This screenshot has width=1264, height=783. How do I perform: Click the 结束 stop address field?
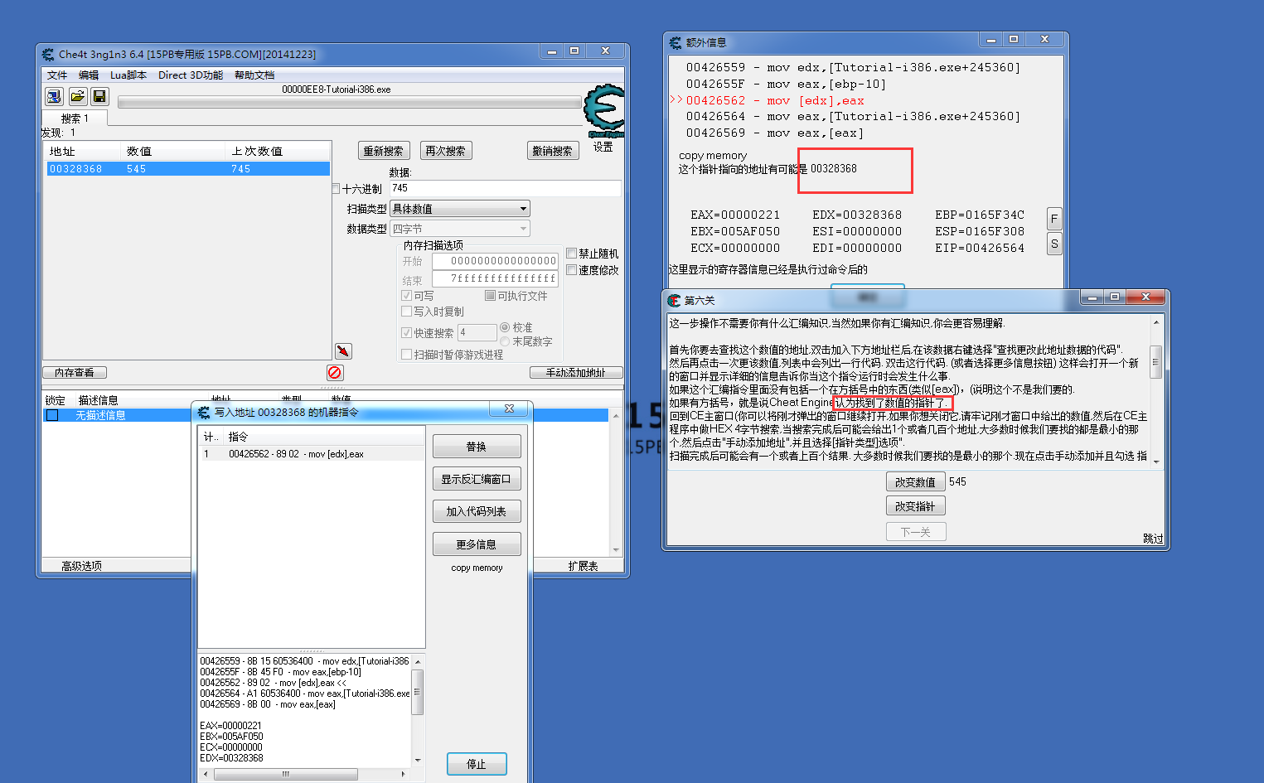495,279
